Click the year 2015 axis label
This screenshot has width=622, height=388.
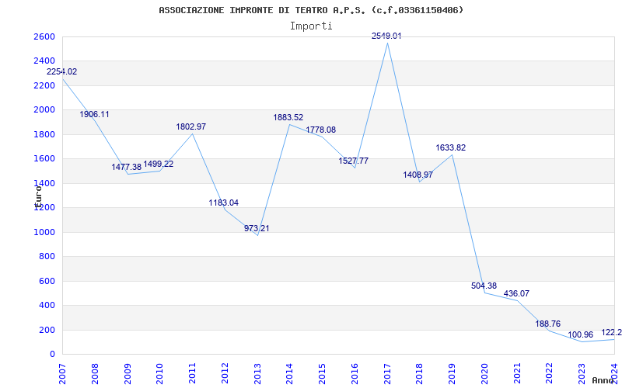coord(323,374)
